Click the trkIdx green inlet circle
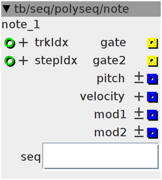This screenshot has height=180, width=162. coord(9,43)
